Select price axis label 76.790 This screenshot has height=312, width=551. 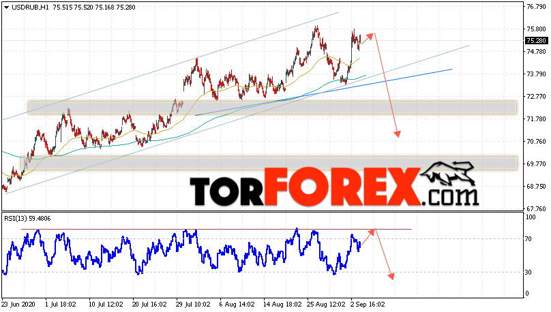click(x=536, y=7)
